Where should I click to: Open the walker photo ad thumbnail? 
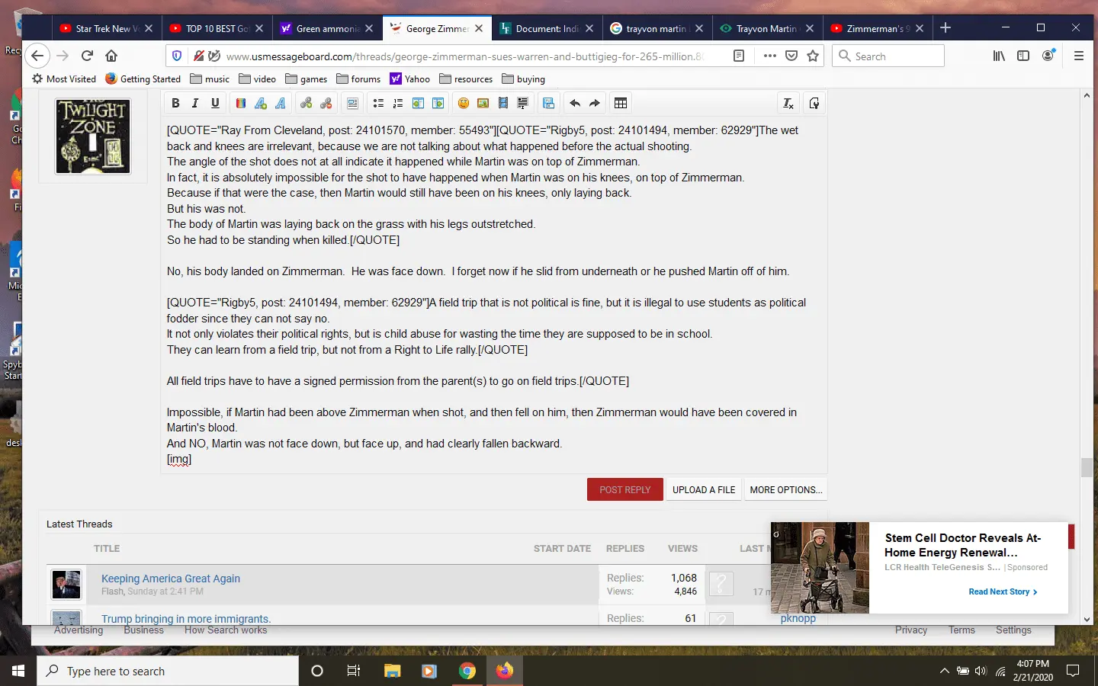[x=820, y=568]
